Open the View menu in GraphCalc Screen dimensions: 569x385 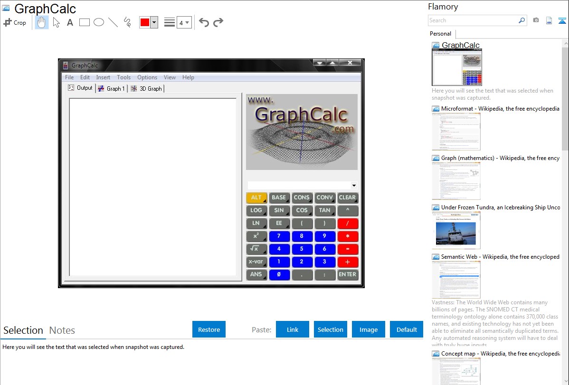[x=170, y=77]
